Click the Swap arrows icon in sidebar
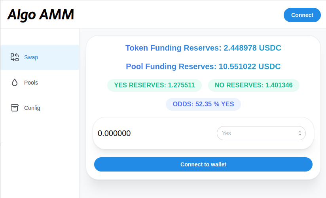The image size is (326, 198). point(15,57)
